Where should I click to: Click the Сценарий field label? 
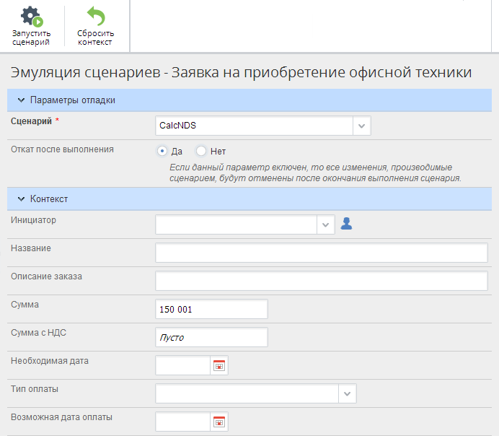pos(31,121)
